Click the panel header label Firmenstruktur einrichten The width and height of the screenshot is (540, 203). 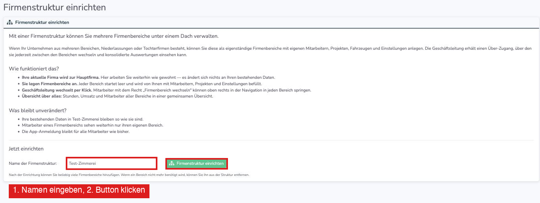coord(42,23)
